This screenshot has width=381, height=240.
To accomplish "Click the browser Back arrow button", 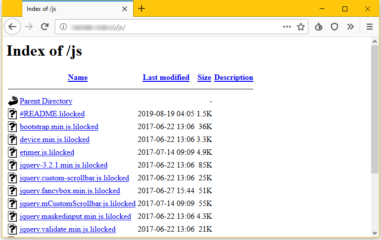I will [x=12, y=27].
